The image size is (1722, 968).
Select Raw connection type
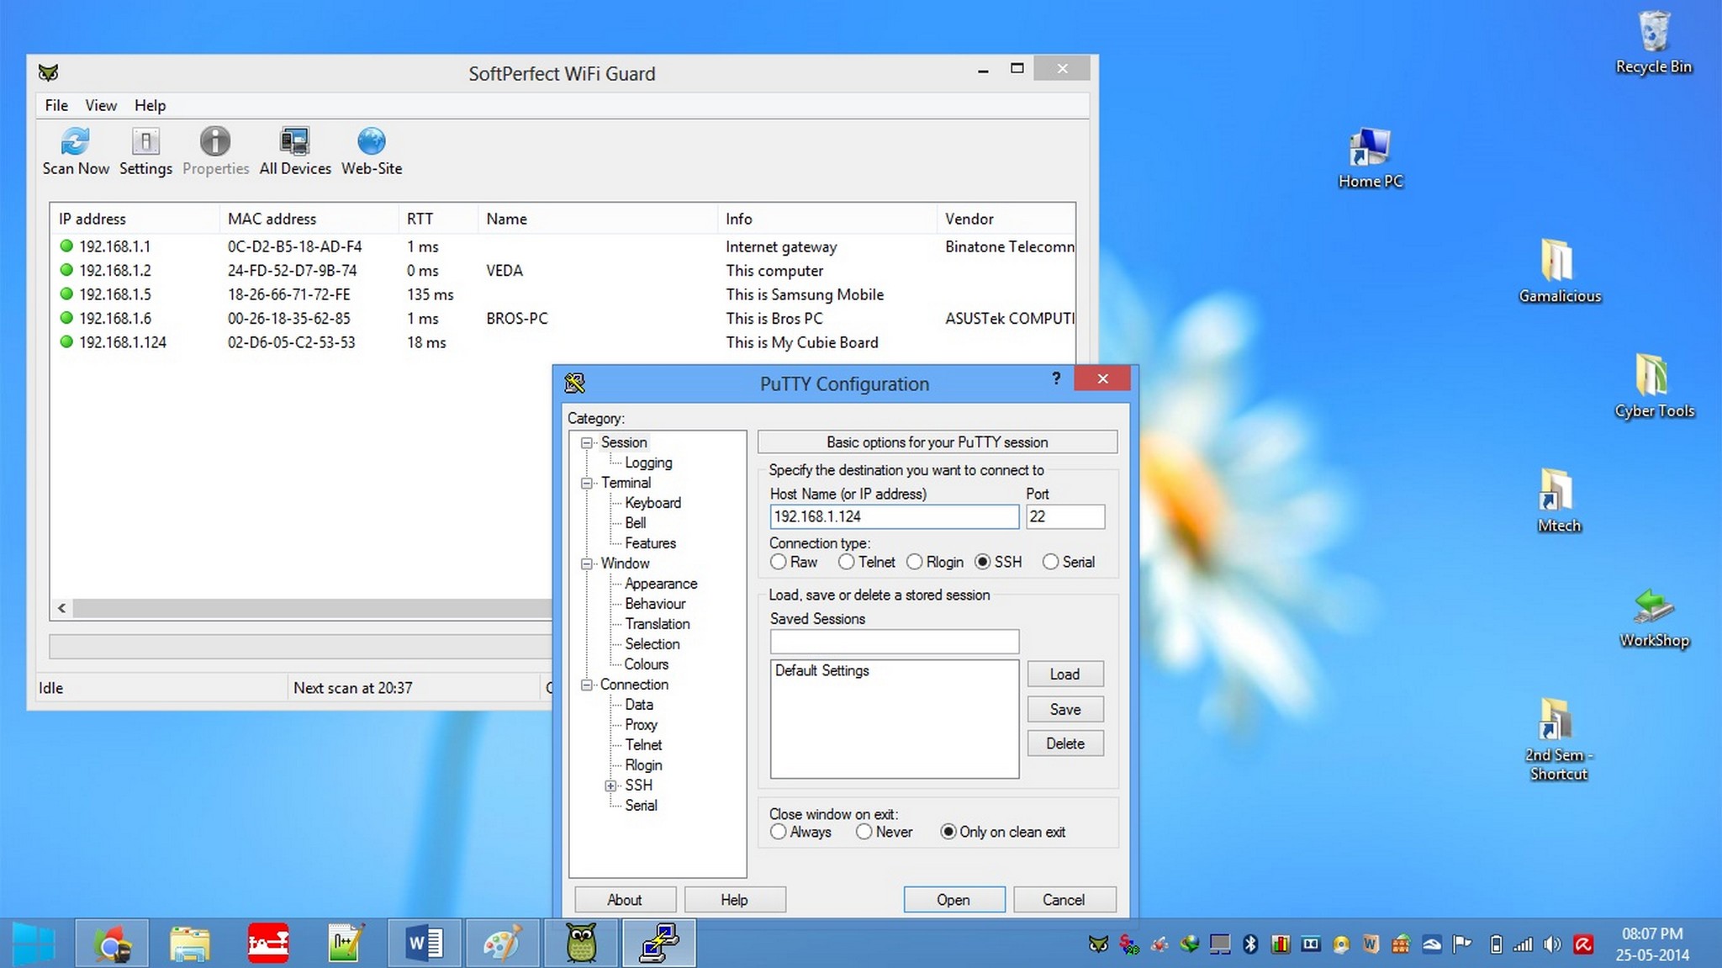pyautogui.click(x=779, y=562)
